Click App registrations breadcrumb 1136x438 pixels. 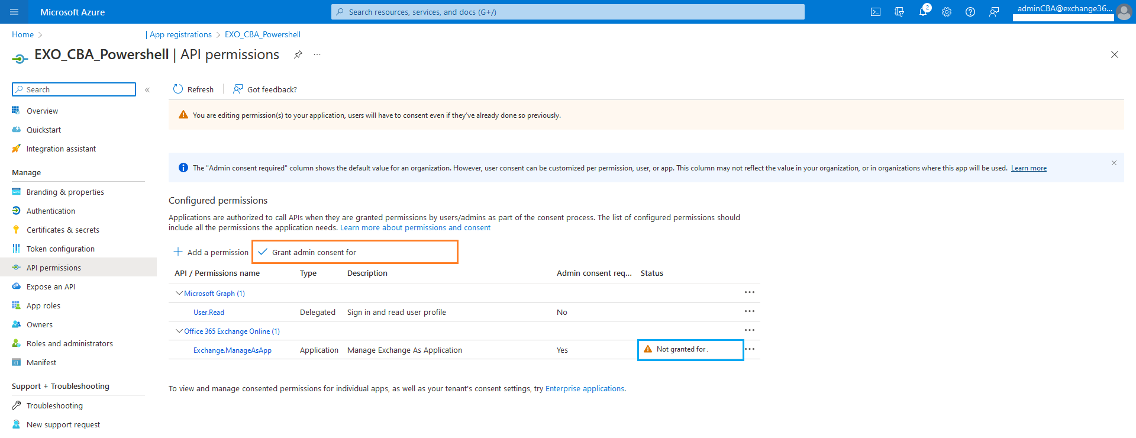click(180, 34)
